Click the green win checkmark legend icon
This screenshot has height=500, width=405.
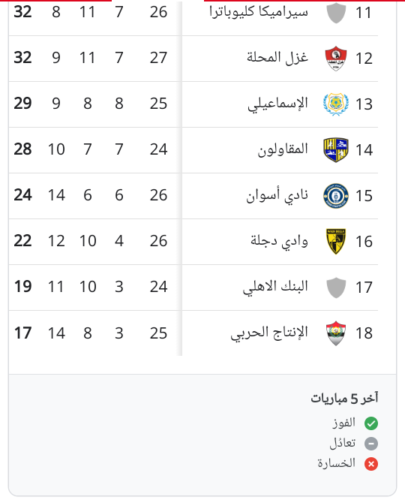point(371,423)
